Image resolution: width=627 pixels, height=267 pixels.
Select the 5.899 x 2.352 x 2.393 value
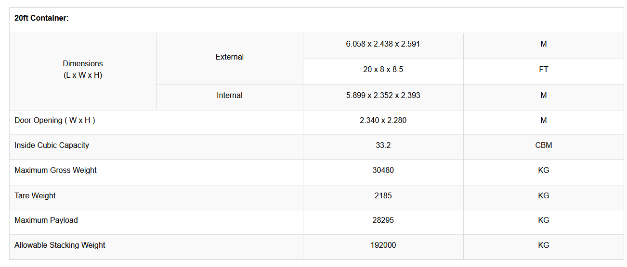pyautogui.click(x=383, y=96)
